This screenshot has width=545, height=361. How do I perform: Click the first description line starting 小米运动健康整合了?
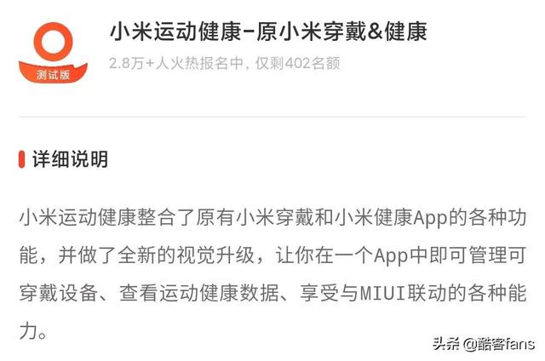click(x=272, y=218)
